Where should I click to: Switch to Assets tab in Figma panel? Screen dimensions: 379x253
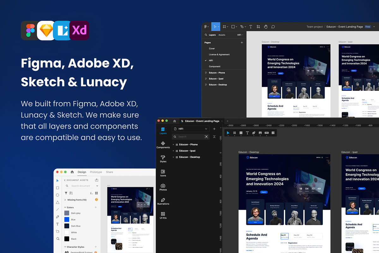(x=222, y=35)
